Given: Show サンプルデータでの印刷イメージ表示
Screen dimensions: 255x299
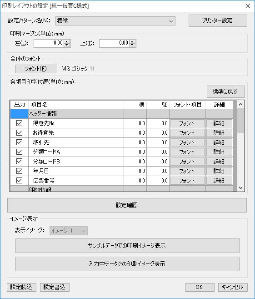Looking at the screenshot, I should coord(127,246).
